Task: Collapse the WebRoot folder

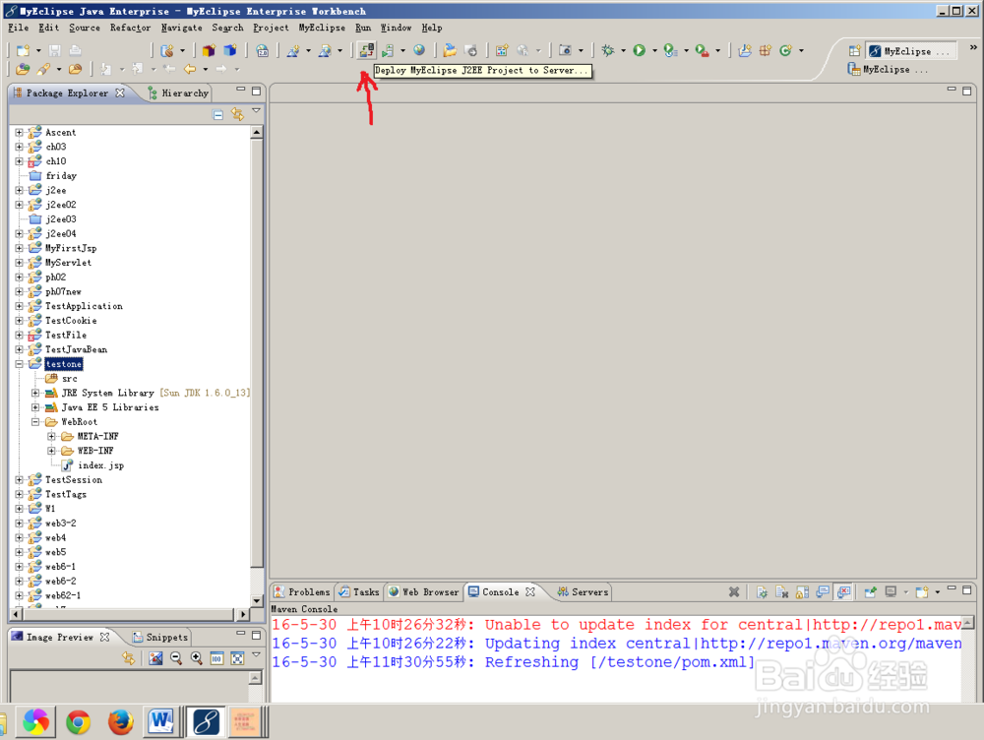Action: (x=35, y=422)
